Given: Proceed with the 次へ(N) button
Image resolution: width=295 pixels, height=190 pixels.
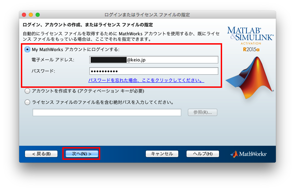Looking at the screenshot, I should coord(81,154).
